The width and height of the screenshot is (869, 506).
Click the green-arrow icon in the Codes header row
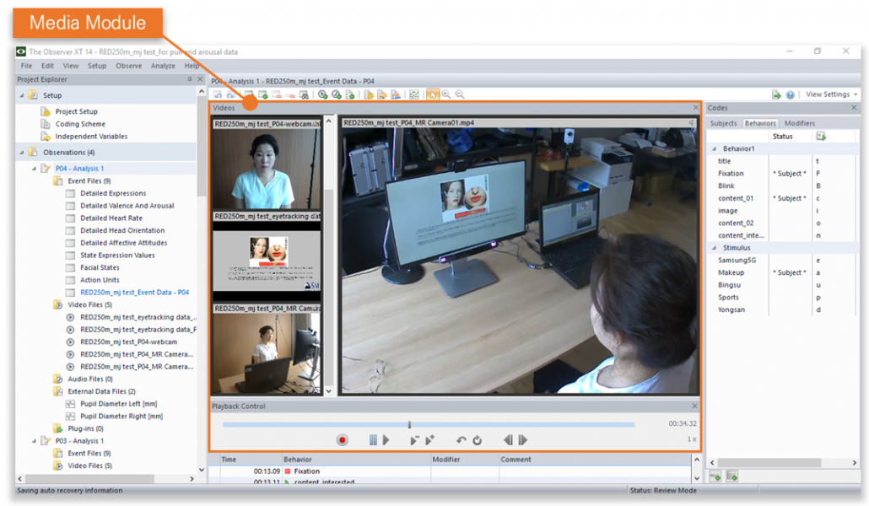pyautogui.click(x=821, y=137)
